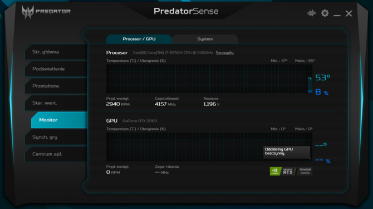Open Str. główna in the sidebar
373x209 pixels.
[56, 52]
